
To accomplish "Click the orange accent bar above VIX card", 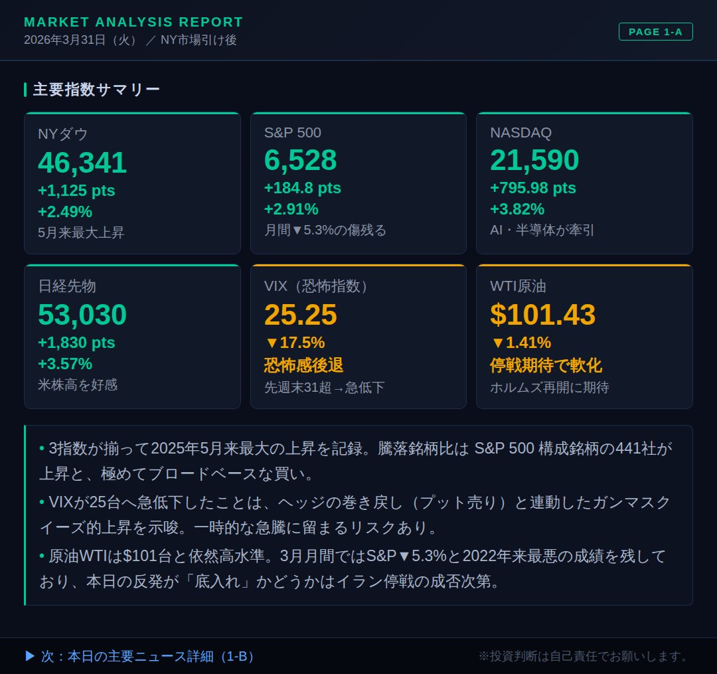I will pyautogui.click(x=358, y=266).
